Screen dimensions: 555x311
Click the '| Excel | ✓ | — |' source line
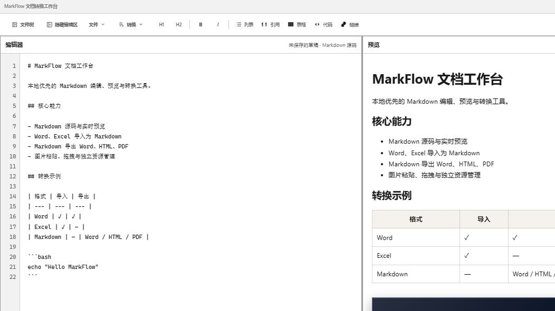(56, 227)
